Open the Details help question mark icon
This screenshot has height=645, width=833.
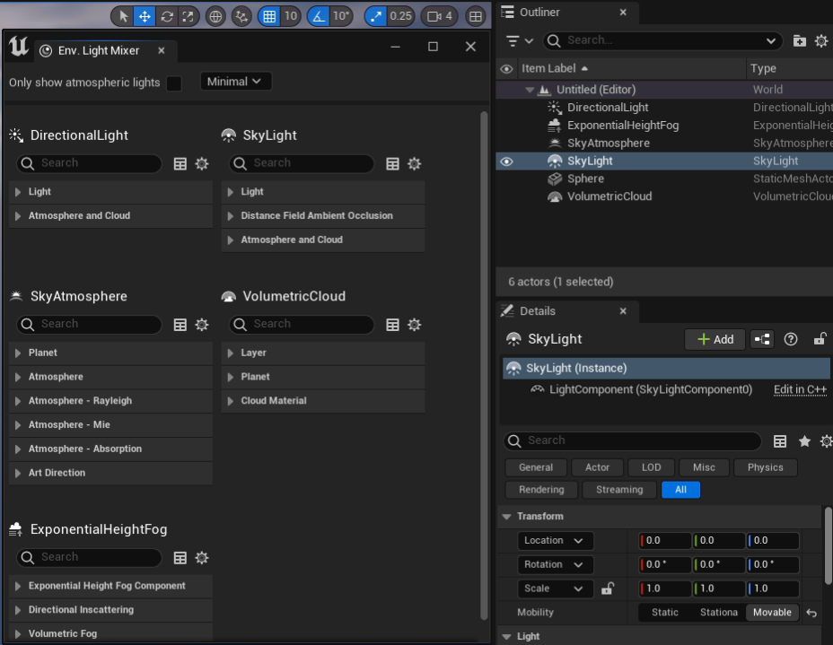(x=791, y=339)
